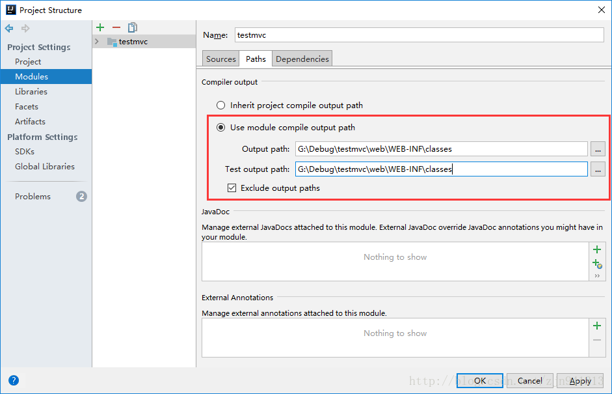Open help with the question mark icon
This screenshot has width=612, height=394.
(x=14, y=380)
